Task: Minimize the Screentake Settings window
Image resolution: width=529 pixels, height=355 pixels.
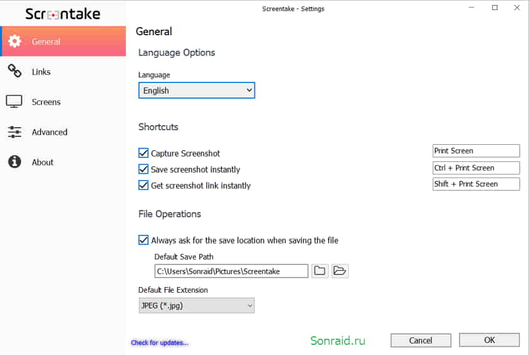Action: 472,8
